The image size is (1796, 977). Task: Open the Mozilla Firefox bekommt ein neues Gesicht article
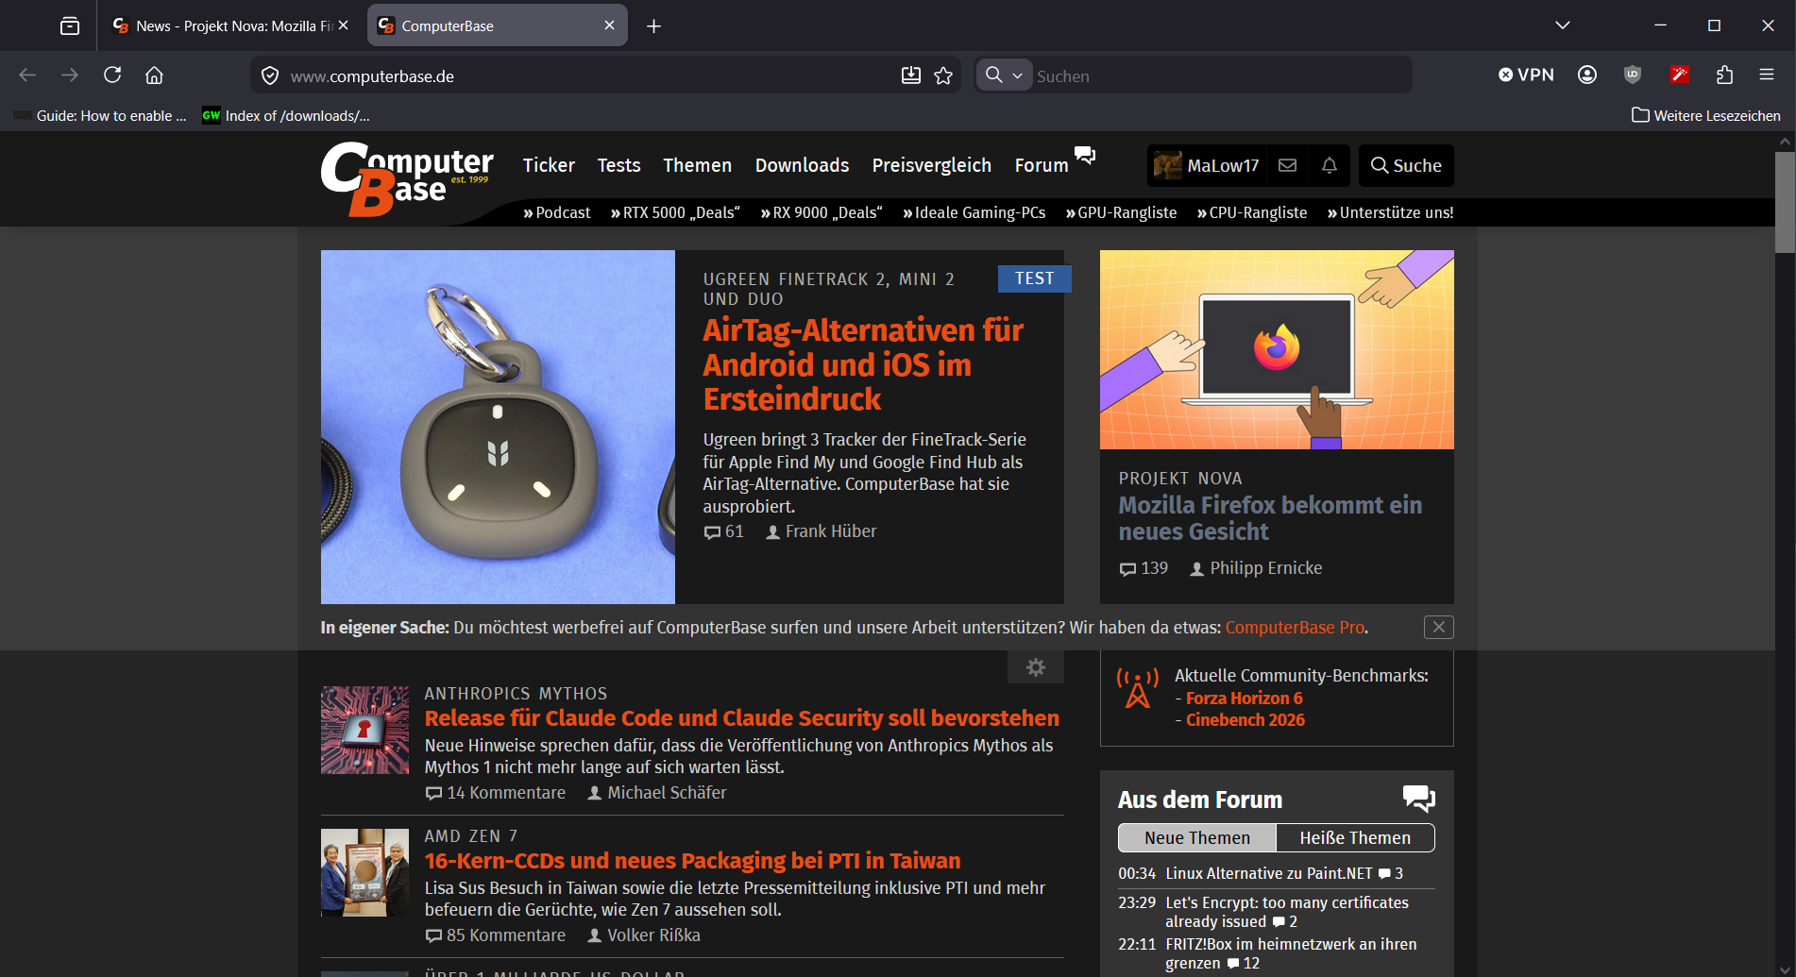tap(1270, 518)
